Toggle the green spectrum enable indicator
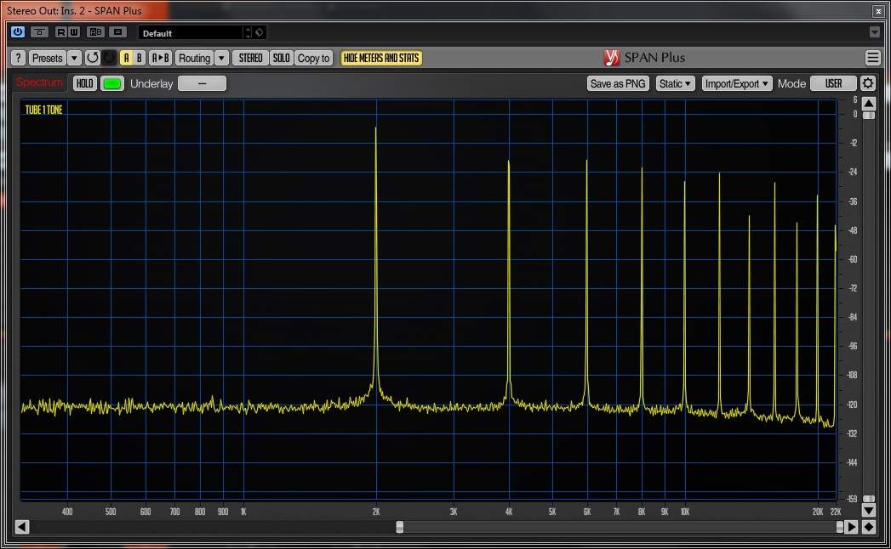Image resolution: width=891 pixels, height=549 pixels. click(x=111, y=83)
